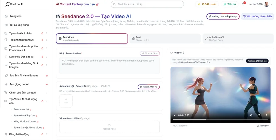Click Tạo ảnh nhân vật button

point(148,87)
